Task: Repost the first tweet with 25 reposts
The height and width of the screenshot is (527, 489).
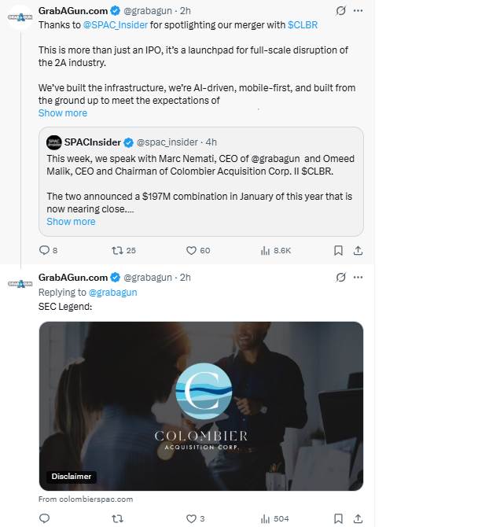Action: tap(117, 250)
